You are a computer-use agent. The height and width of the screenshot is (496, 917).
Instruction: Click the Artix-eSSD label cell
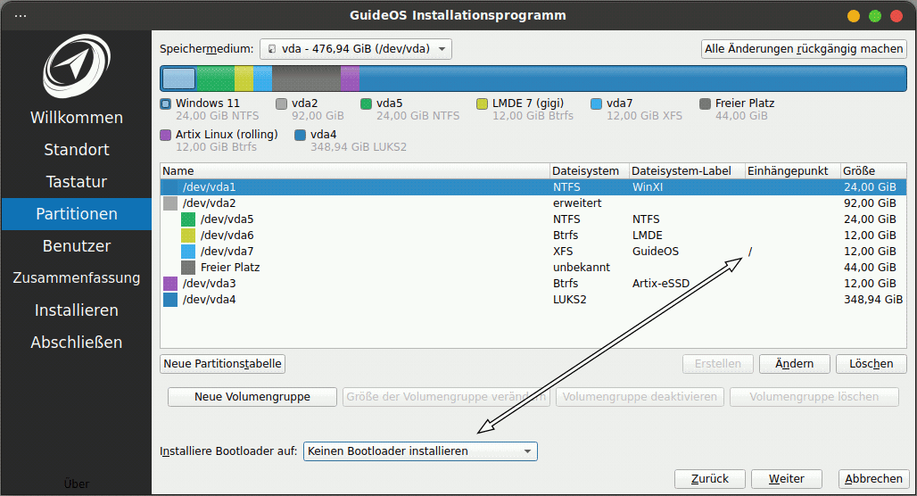coord(661,284)
